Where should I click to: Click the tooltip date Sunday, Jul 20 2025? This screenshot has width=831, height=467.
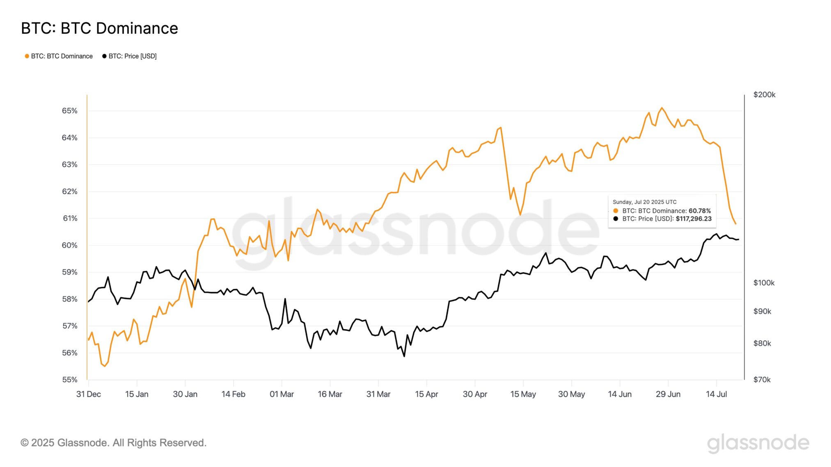(644, 202)
